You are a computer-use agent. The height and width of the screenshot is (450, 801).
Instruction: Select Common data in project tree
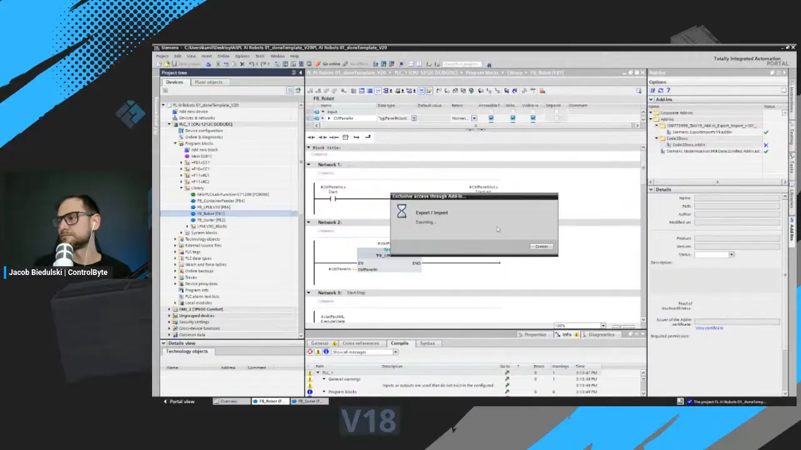(192, 334)
